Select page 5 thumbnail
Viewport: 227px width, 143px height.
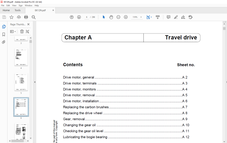coord(21,82)
